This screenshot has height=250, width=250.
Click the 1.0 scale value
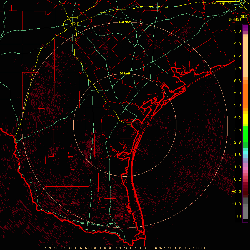click(x=237, y=167)
